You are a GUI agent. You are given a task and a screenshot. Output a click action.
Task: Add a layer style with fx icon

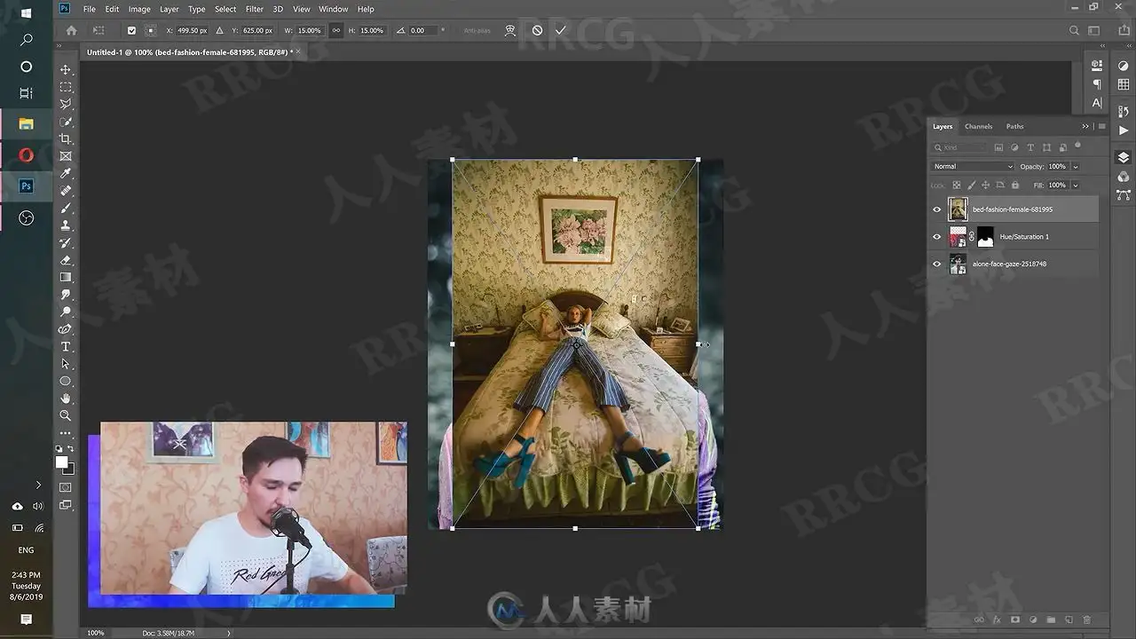(997, 619)
